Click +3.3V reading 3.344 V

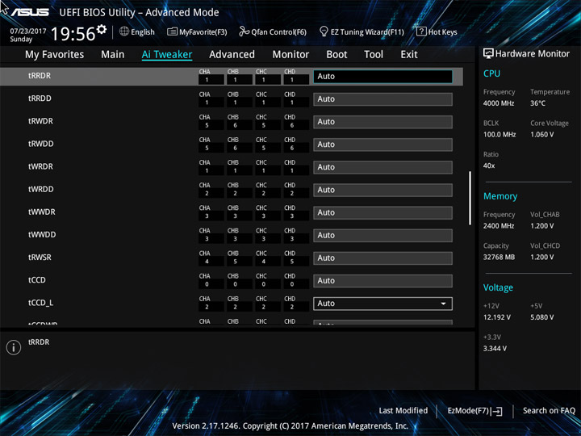[x=495, y=349]
